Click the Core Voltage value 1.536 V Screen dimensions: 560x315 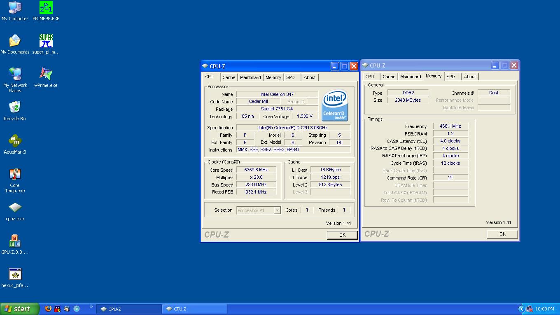(x=305, y=116)
